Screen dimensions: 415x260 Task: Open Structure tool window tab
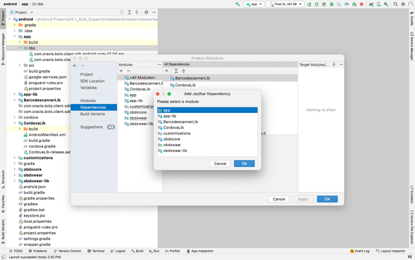(x=3, y=179)
